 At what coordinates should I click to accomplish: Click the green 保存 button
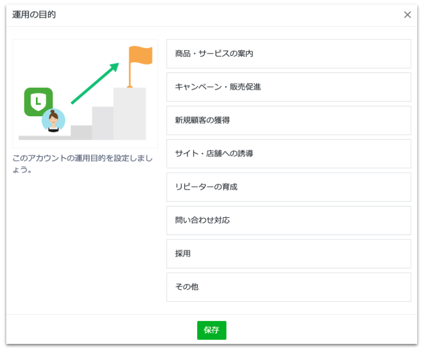point(211,330)
